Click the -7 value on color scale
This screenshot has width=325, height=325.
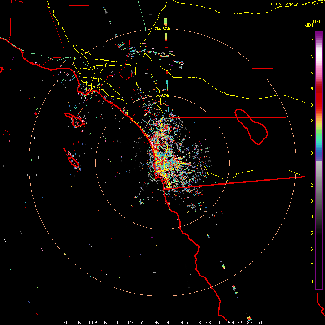[310, 265]
